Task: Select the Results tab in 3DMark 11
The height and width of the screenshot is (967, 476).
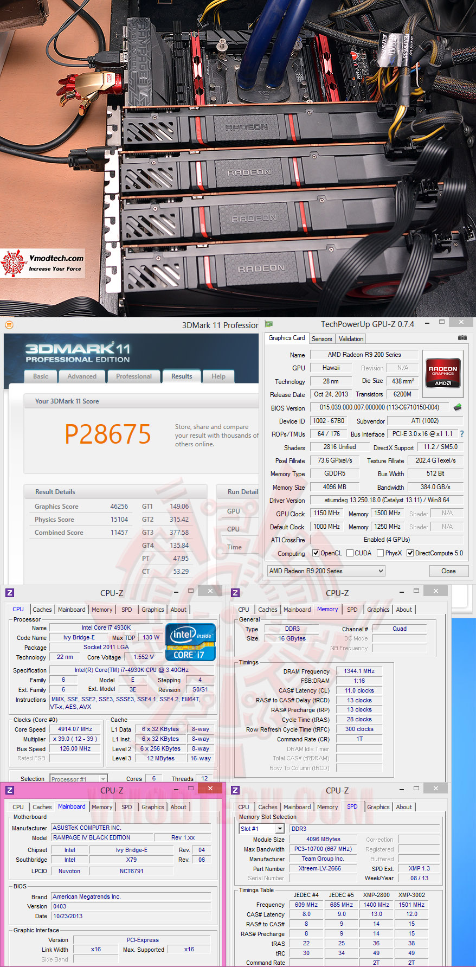Action: 182,376
